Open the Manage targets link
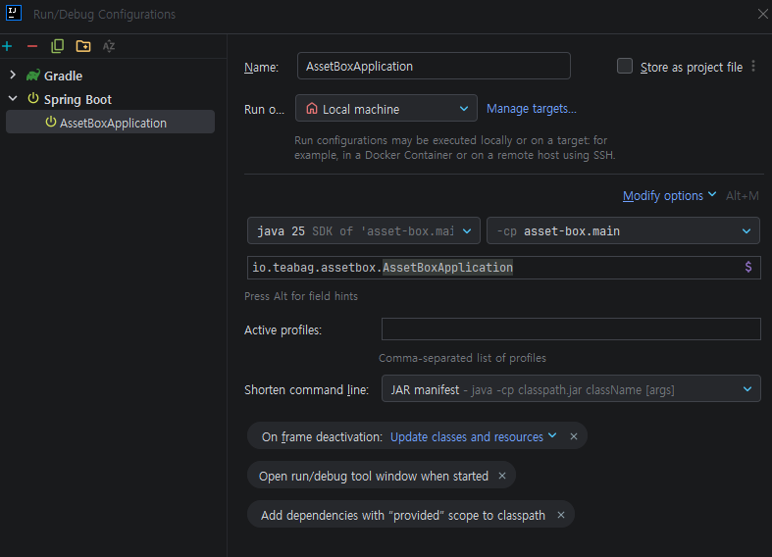Viewport: 772px width, 557px height. click(532, 108)
